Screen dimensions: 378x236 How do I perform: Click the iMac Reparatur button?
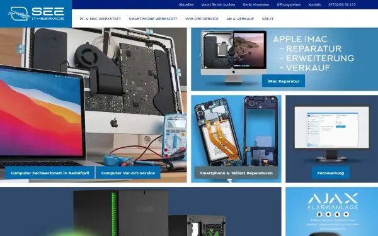tap(283, 81)
